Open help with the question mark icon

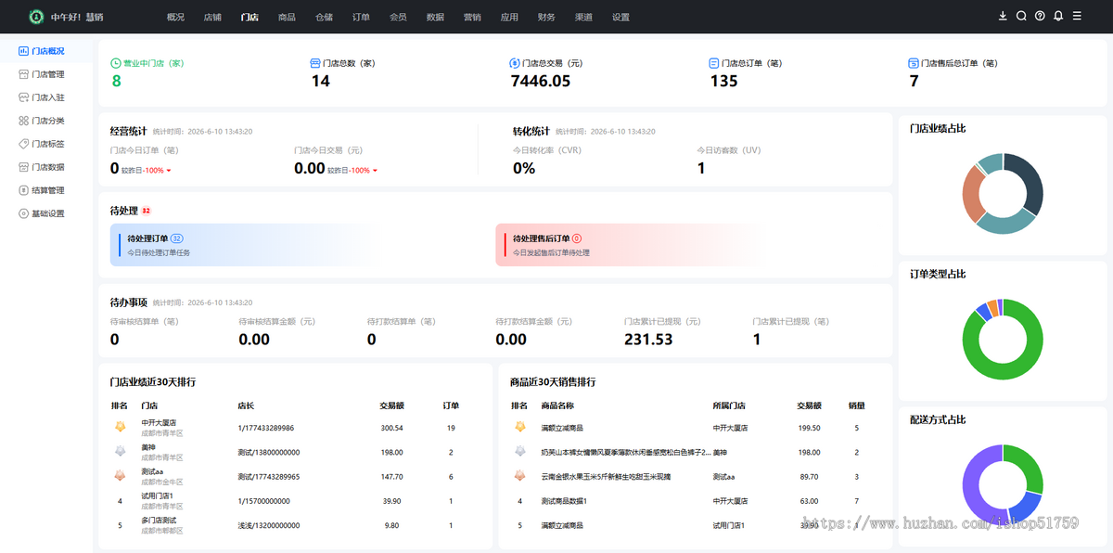point(1040,16)
